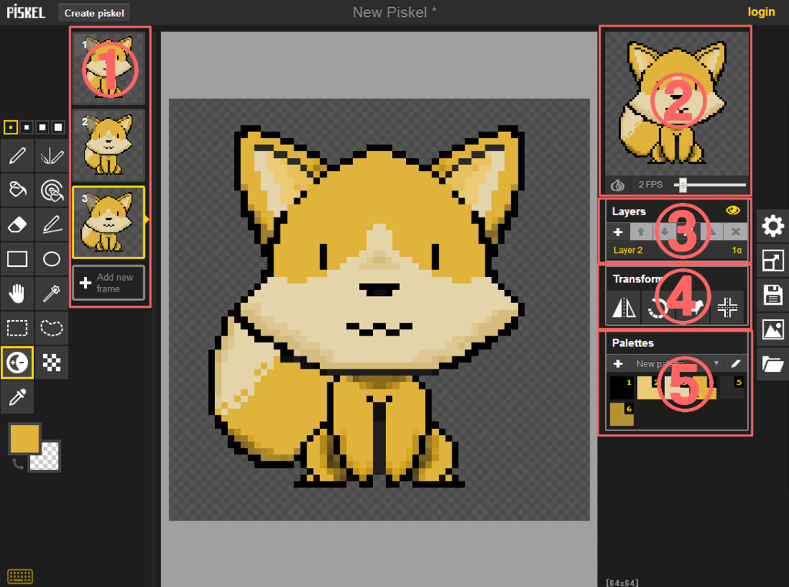The image size is (789, 587).
Task: Select the magic wand shape selection tool
Action: coord(52,293)
